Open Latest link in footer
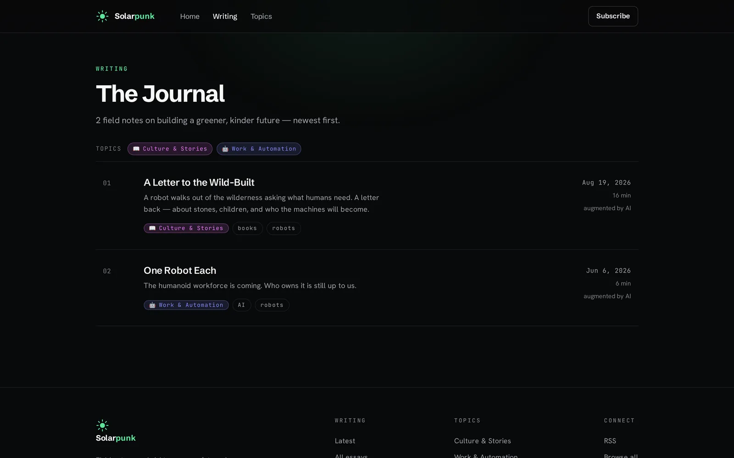 [x=345, y=441]
